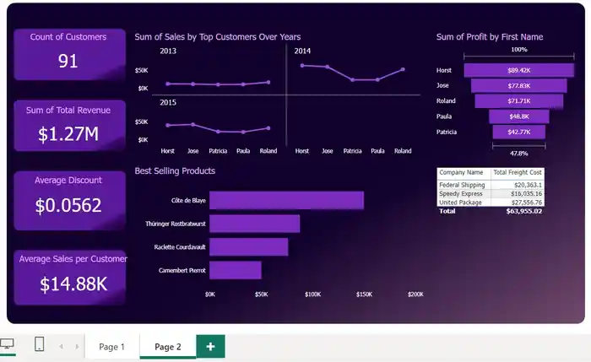591x362 pixels.
Task: Click the 2013 line chart Horst point
Action: coord(168,84)
